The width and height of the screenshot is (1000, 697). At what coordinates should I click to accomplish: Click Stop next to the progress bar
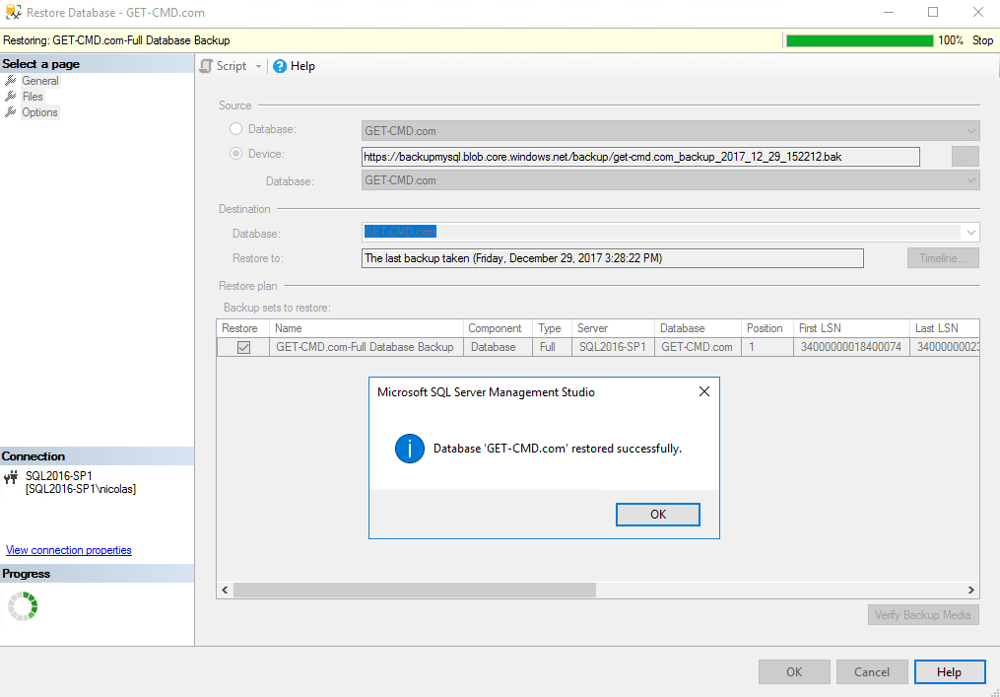(982, 40)
